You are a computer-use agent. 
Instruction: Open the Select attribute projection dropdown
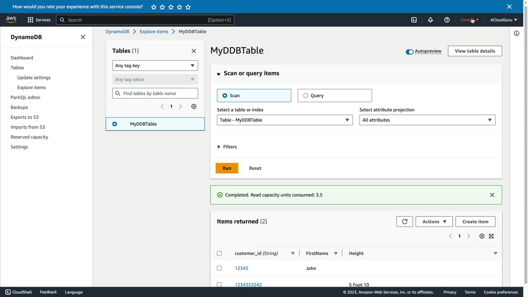click(427, 120)
